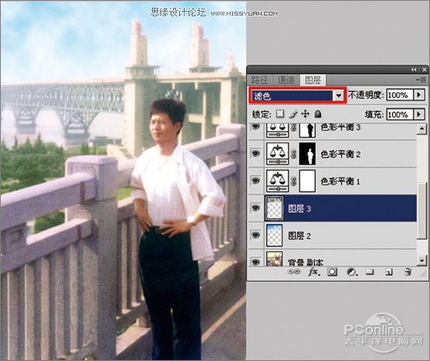Click the 色彩平衡 3 adjustment scales icon
The image size is (430, 361).
pyautogui.click(x=277, y=130)
